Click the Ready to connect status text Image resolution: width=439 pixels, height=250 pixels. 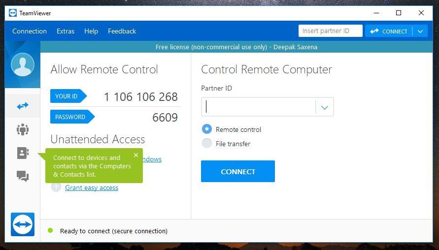pyautogui.click(x=114, y=231)
